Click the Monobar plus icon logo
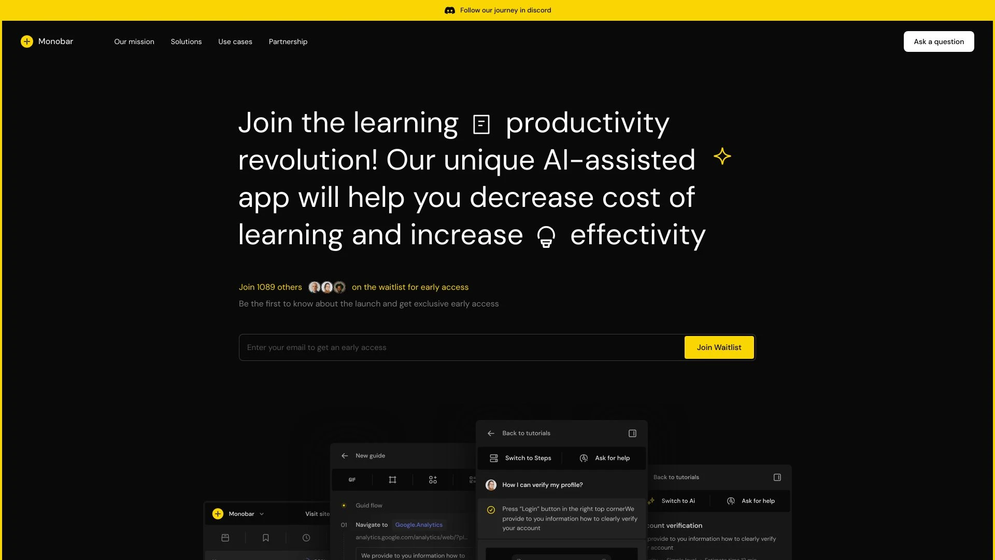 [26, 41]
